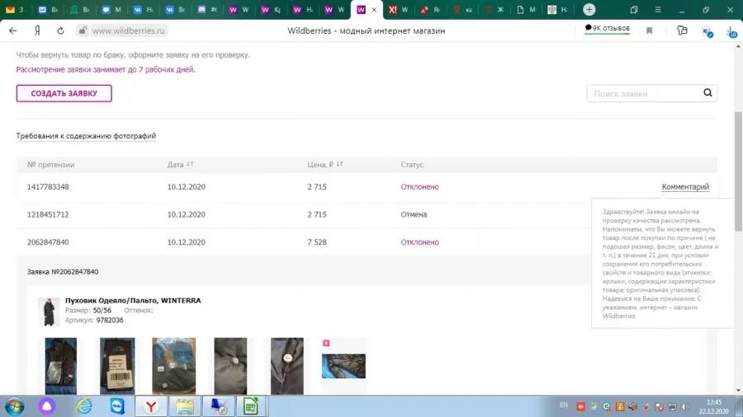Open Internet Explorer from the taskbar
The height and width of the screenshot is (417, 743).
pos(84,406)
